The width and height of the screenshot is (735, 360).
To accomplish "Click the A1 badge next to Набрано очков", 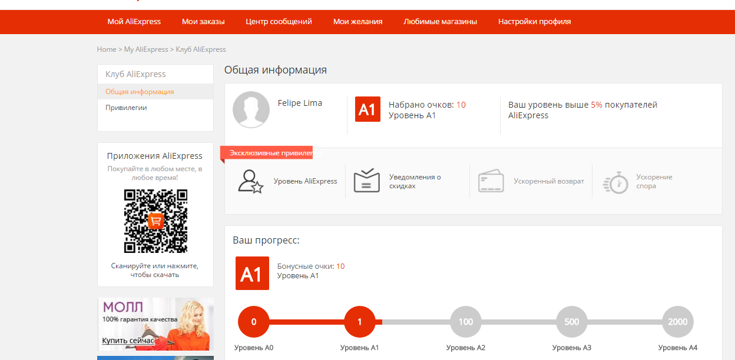I will 367,109.
